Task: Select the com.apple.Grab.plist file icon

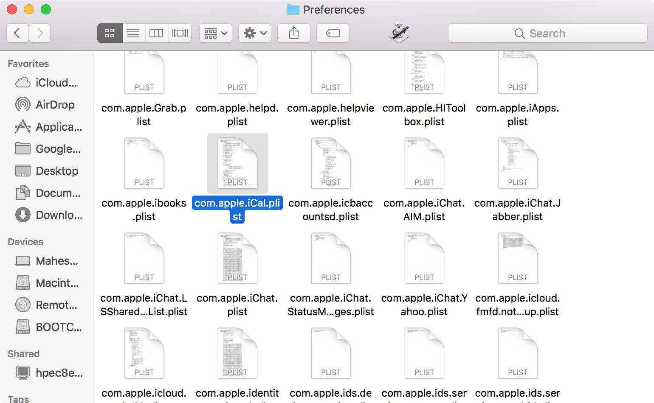Action: click(144, 72)
